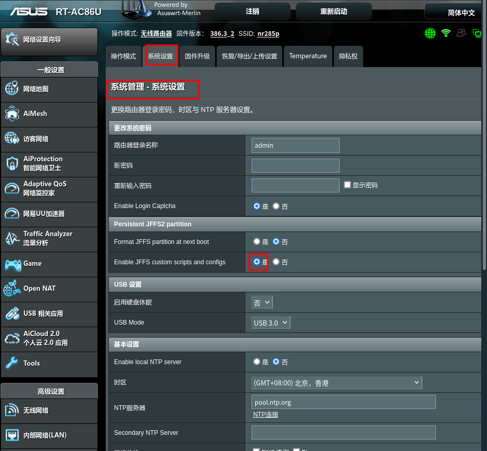Open the Network Map (网络地图) sidebar icon

[x=12, y=89]
